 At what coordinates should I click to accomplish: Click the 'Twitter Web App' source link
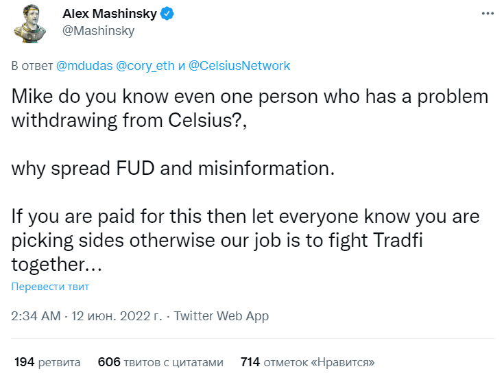point(221,316)
